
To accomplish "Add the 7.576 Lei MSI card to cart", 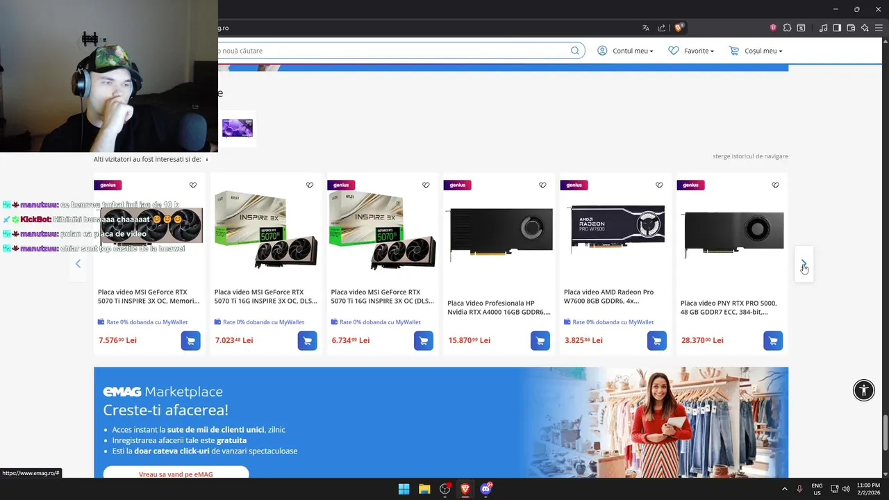I will click(x=190, y=340).
